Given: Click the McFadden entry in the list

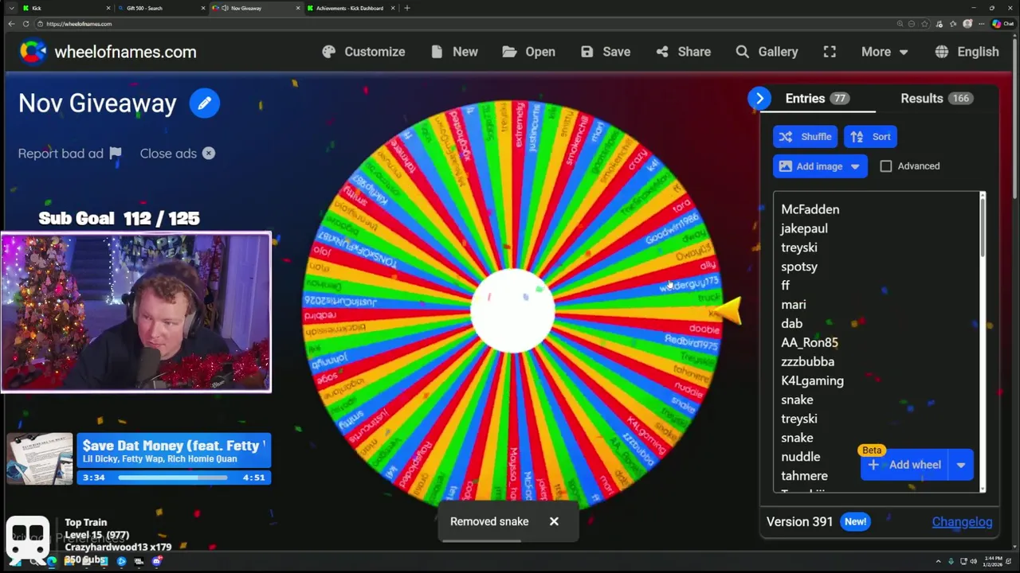Looking at the screenshot, I should pyautogui.click(x=810, y=209).
